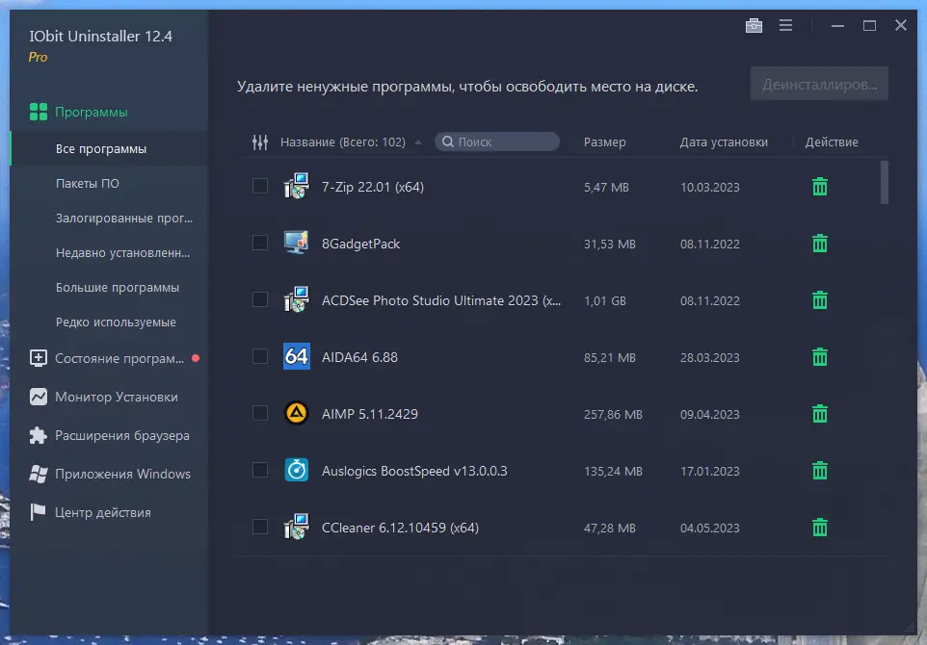Click the trash icon for CCleaner 6.12.10459
This screenshot has height=645, width=927.
(x=819, y=527)
